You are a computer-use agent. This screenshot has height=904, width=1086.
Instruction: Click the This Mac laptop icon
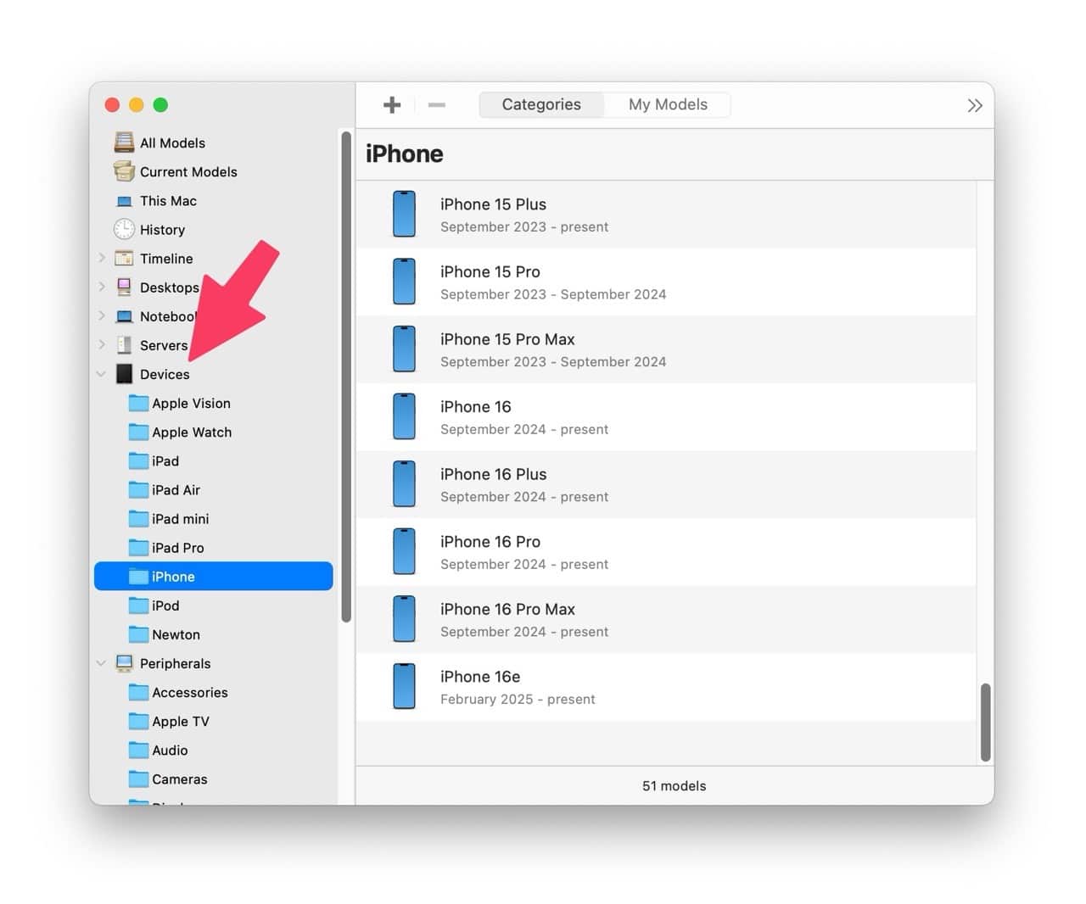[x=125, y=201]
